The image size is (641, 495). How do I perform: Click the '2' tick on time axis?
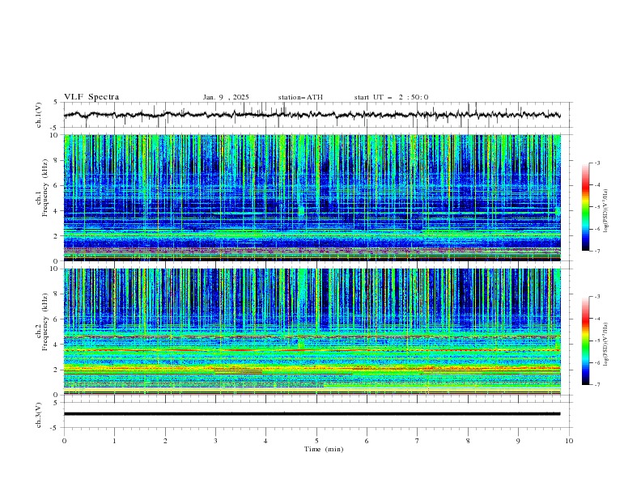point(165,441)
